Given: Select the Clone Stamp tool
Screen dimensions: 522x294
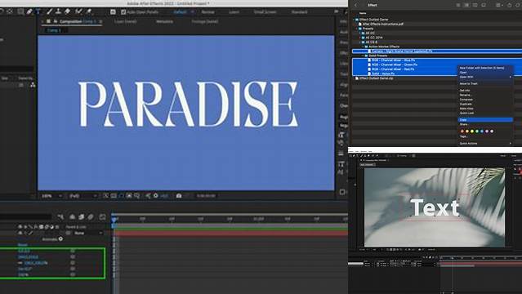Looking at the screenshot, I should click(58, 11).
